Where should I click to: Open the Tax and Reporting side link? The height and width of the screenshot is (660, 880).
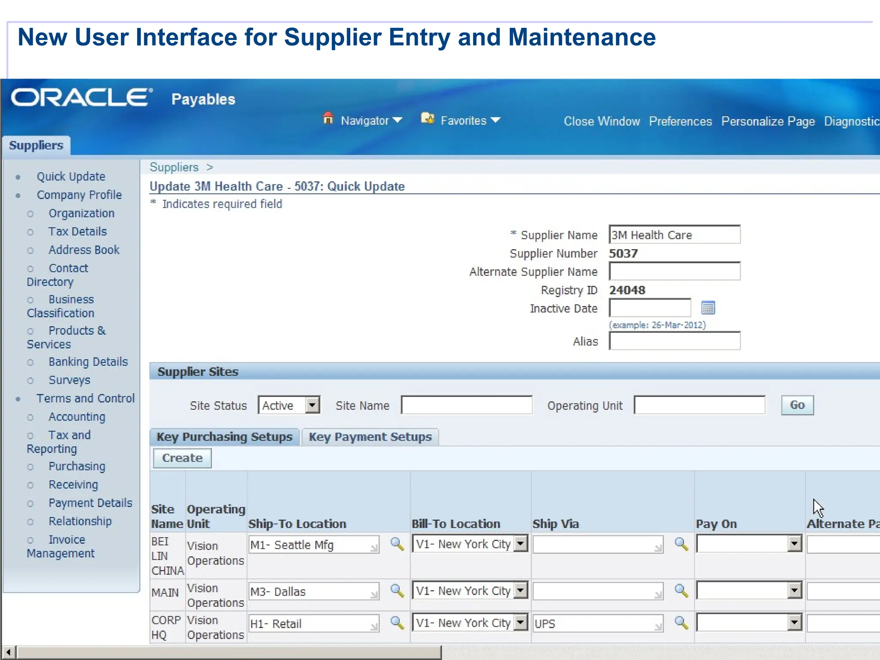coord(58,442)
